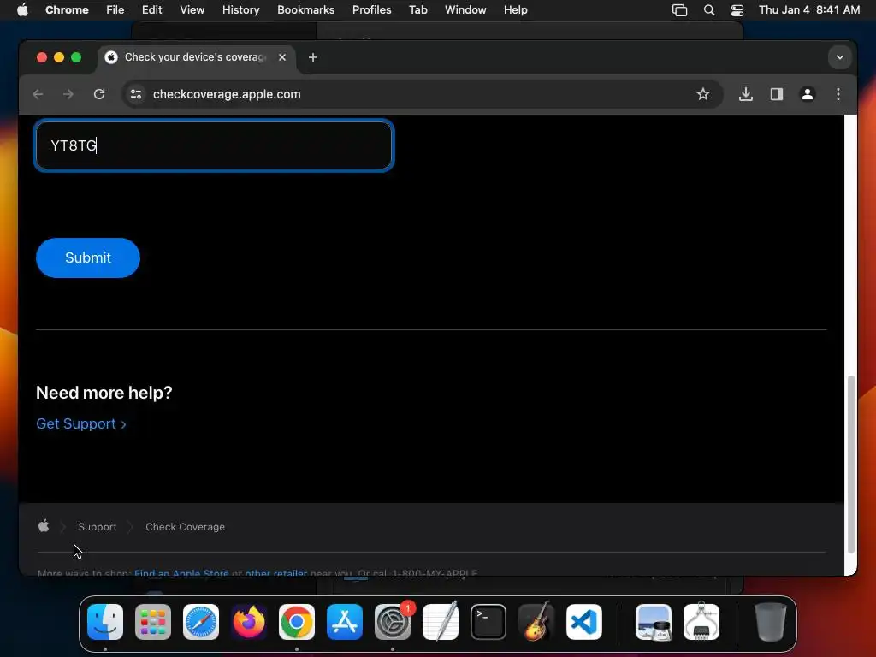876x657 pixels.
Task: Click the Chrome back arrow
Action: [x=38, y=94]
